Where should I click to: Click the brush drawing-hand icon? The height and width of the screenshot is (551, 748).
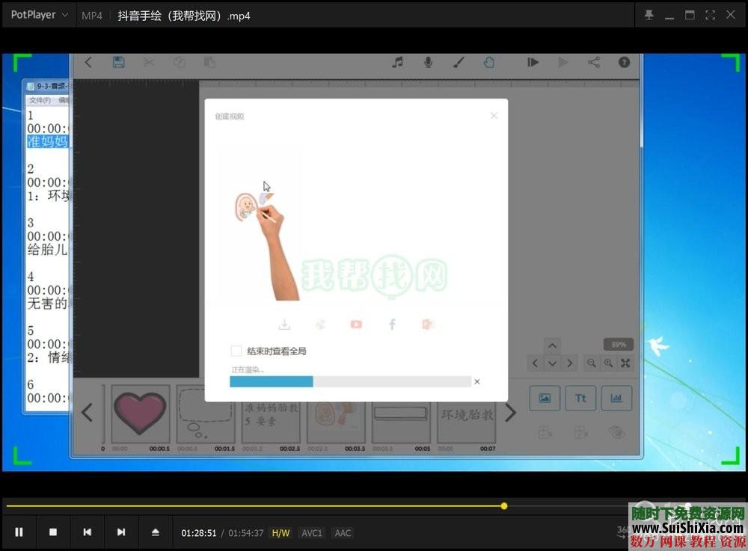[459, 63]
